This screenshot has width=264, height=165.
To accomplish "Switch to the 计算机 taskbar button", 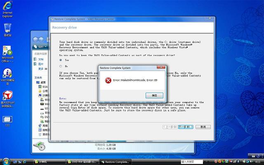I will [49, 162].
